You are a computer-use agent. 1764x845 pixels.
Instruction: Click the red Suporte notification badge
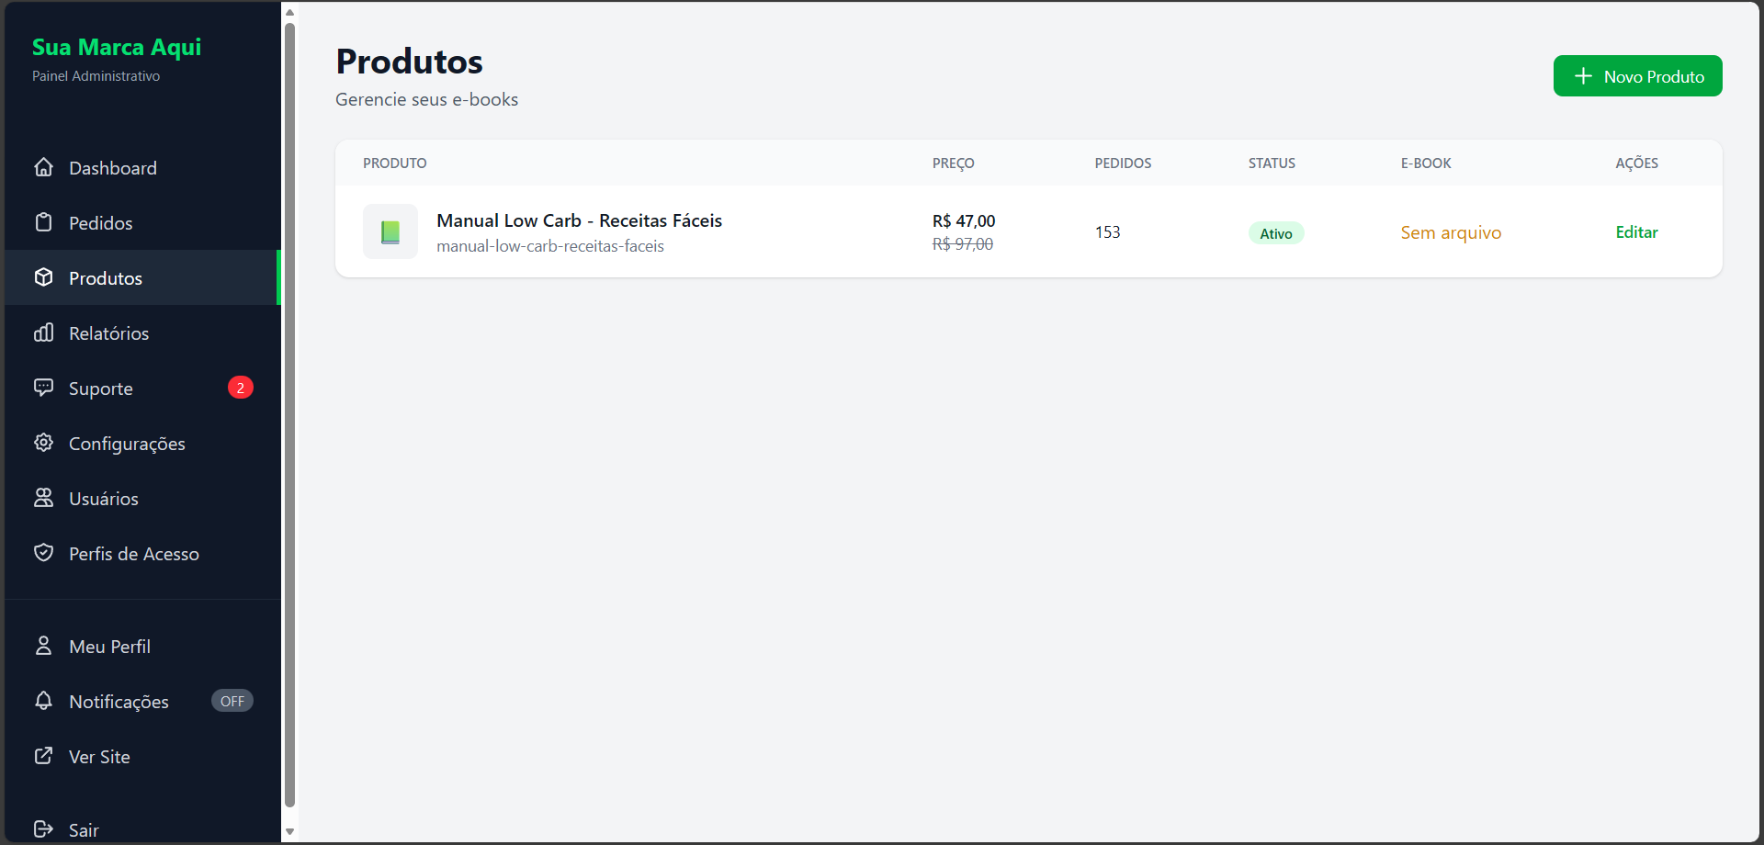(240, 388)
